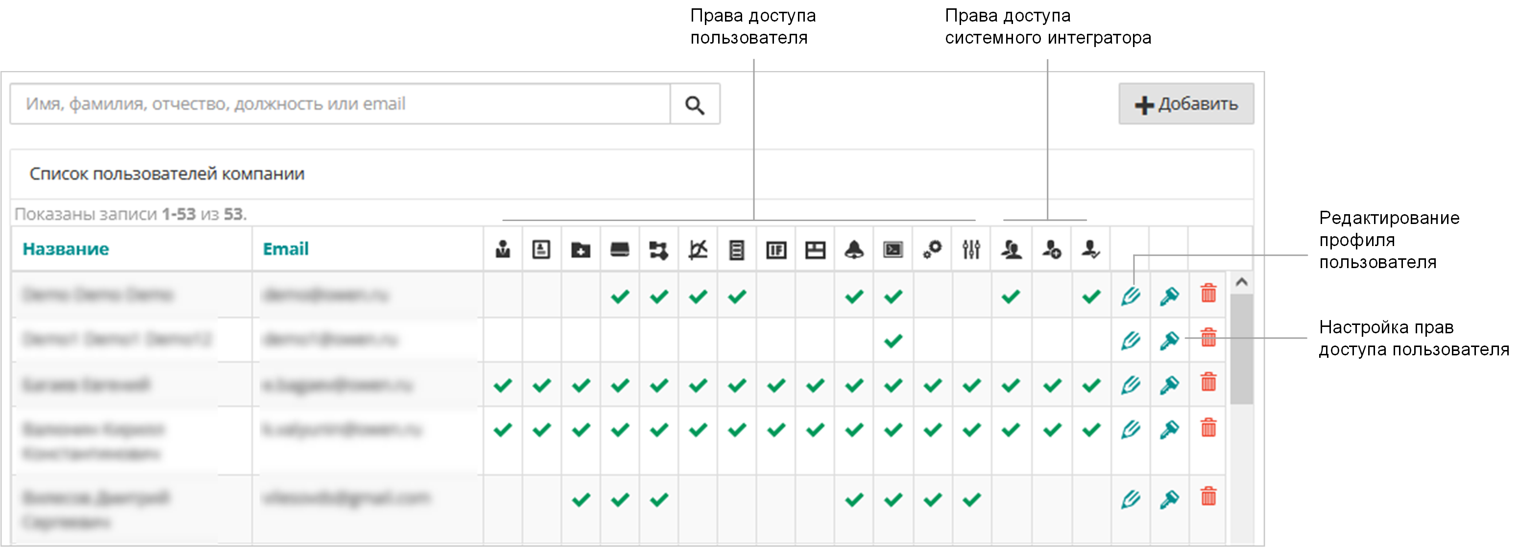The height and width of the screenshot is (547, 1520).
Task: Edit profile of the third listed user
Action: (x=1131, y=386)
